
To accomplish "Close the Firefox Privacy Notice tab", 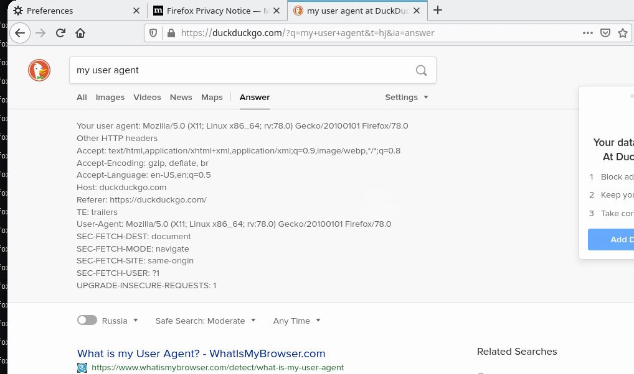I will pyautogui.click(x=277, y=11).
